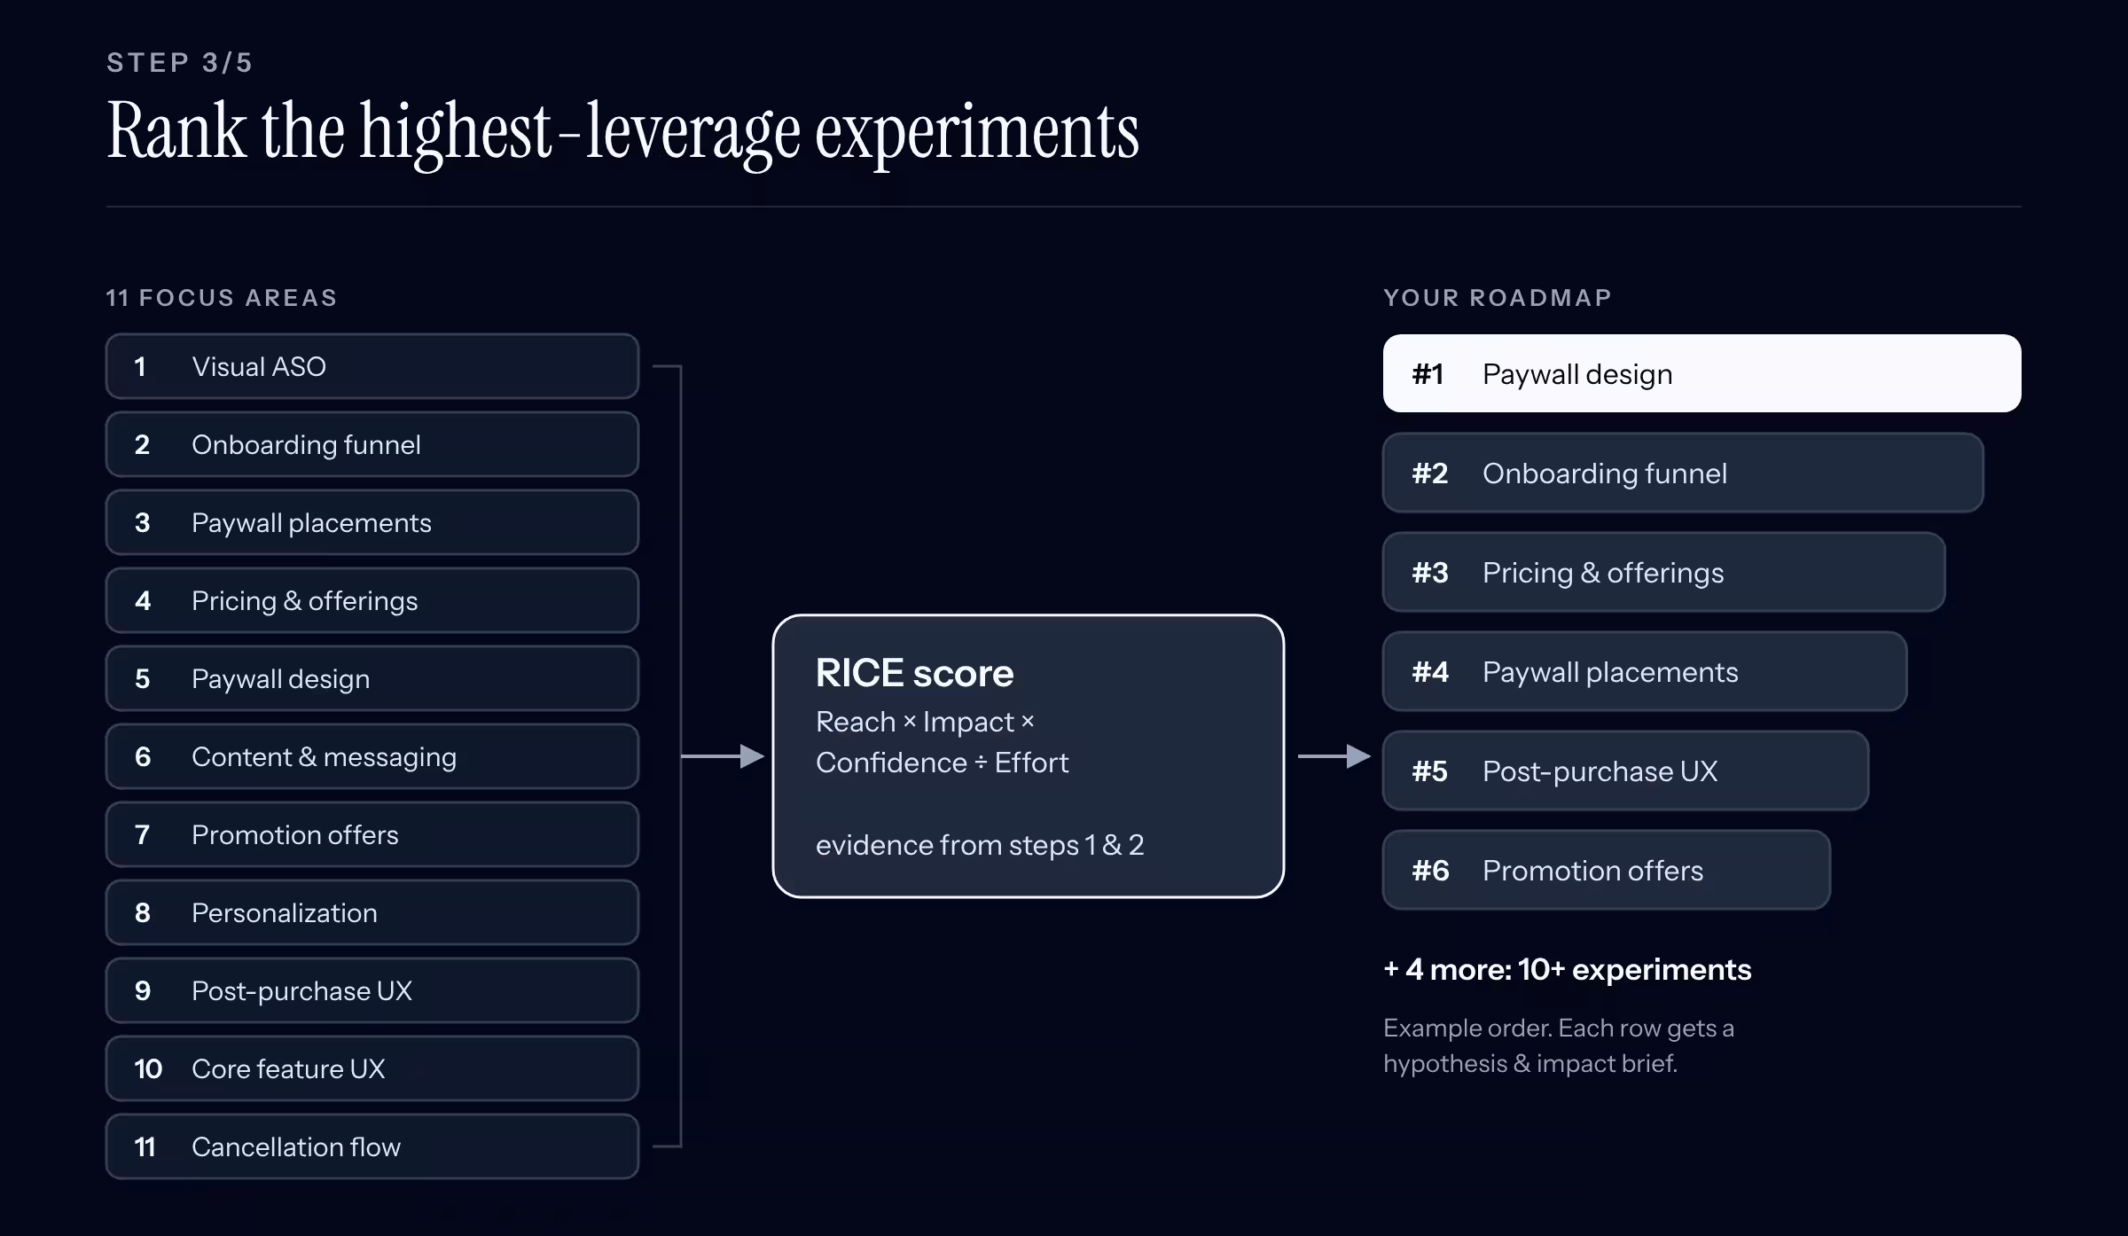
Task: Click the 'Example order. Each row gets a' note
Action: [1559, 1029]
